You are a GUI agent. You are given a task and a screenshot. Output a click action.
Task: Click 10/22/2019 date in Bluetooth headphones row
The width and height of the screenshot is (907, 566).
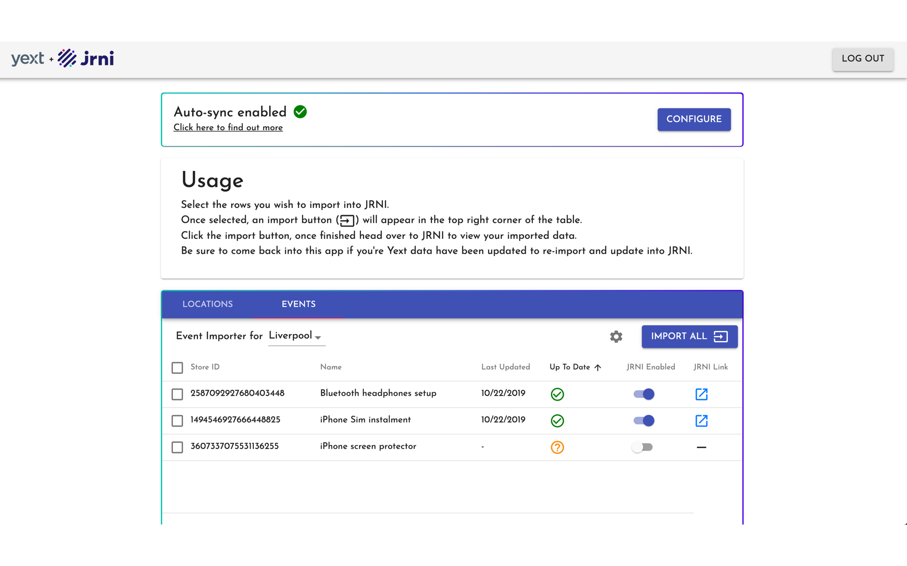coord(503,393)
